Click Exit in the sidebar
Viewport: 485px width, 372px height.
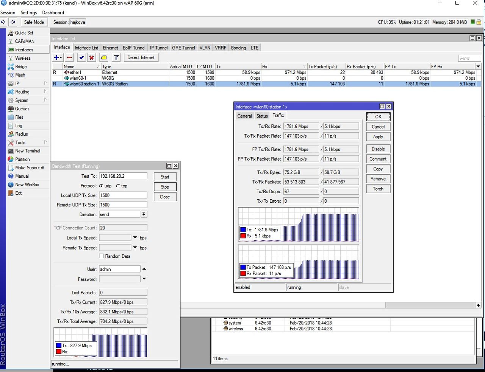click(x=19, y=193)
